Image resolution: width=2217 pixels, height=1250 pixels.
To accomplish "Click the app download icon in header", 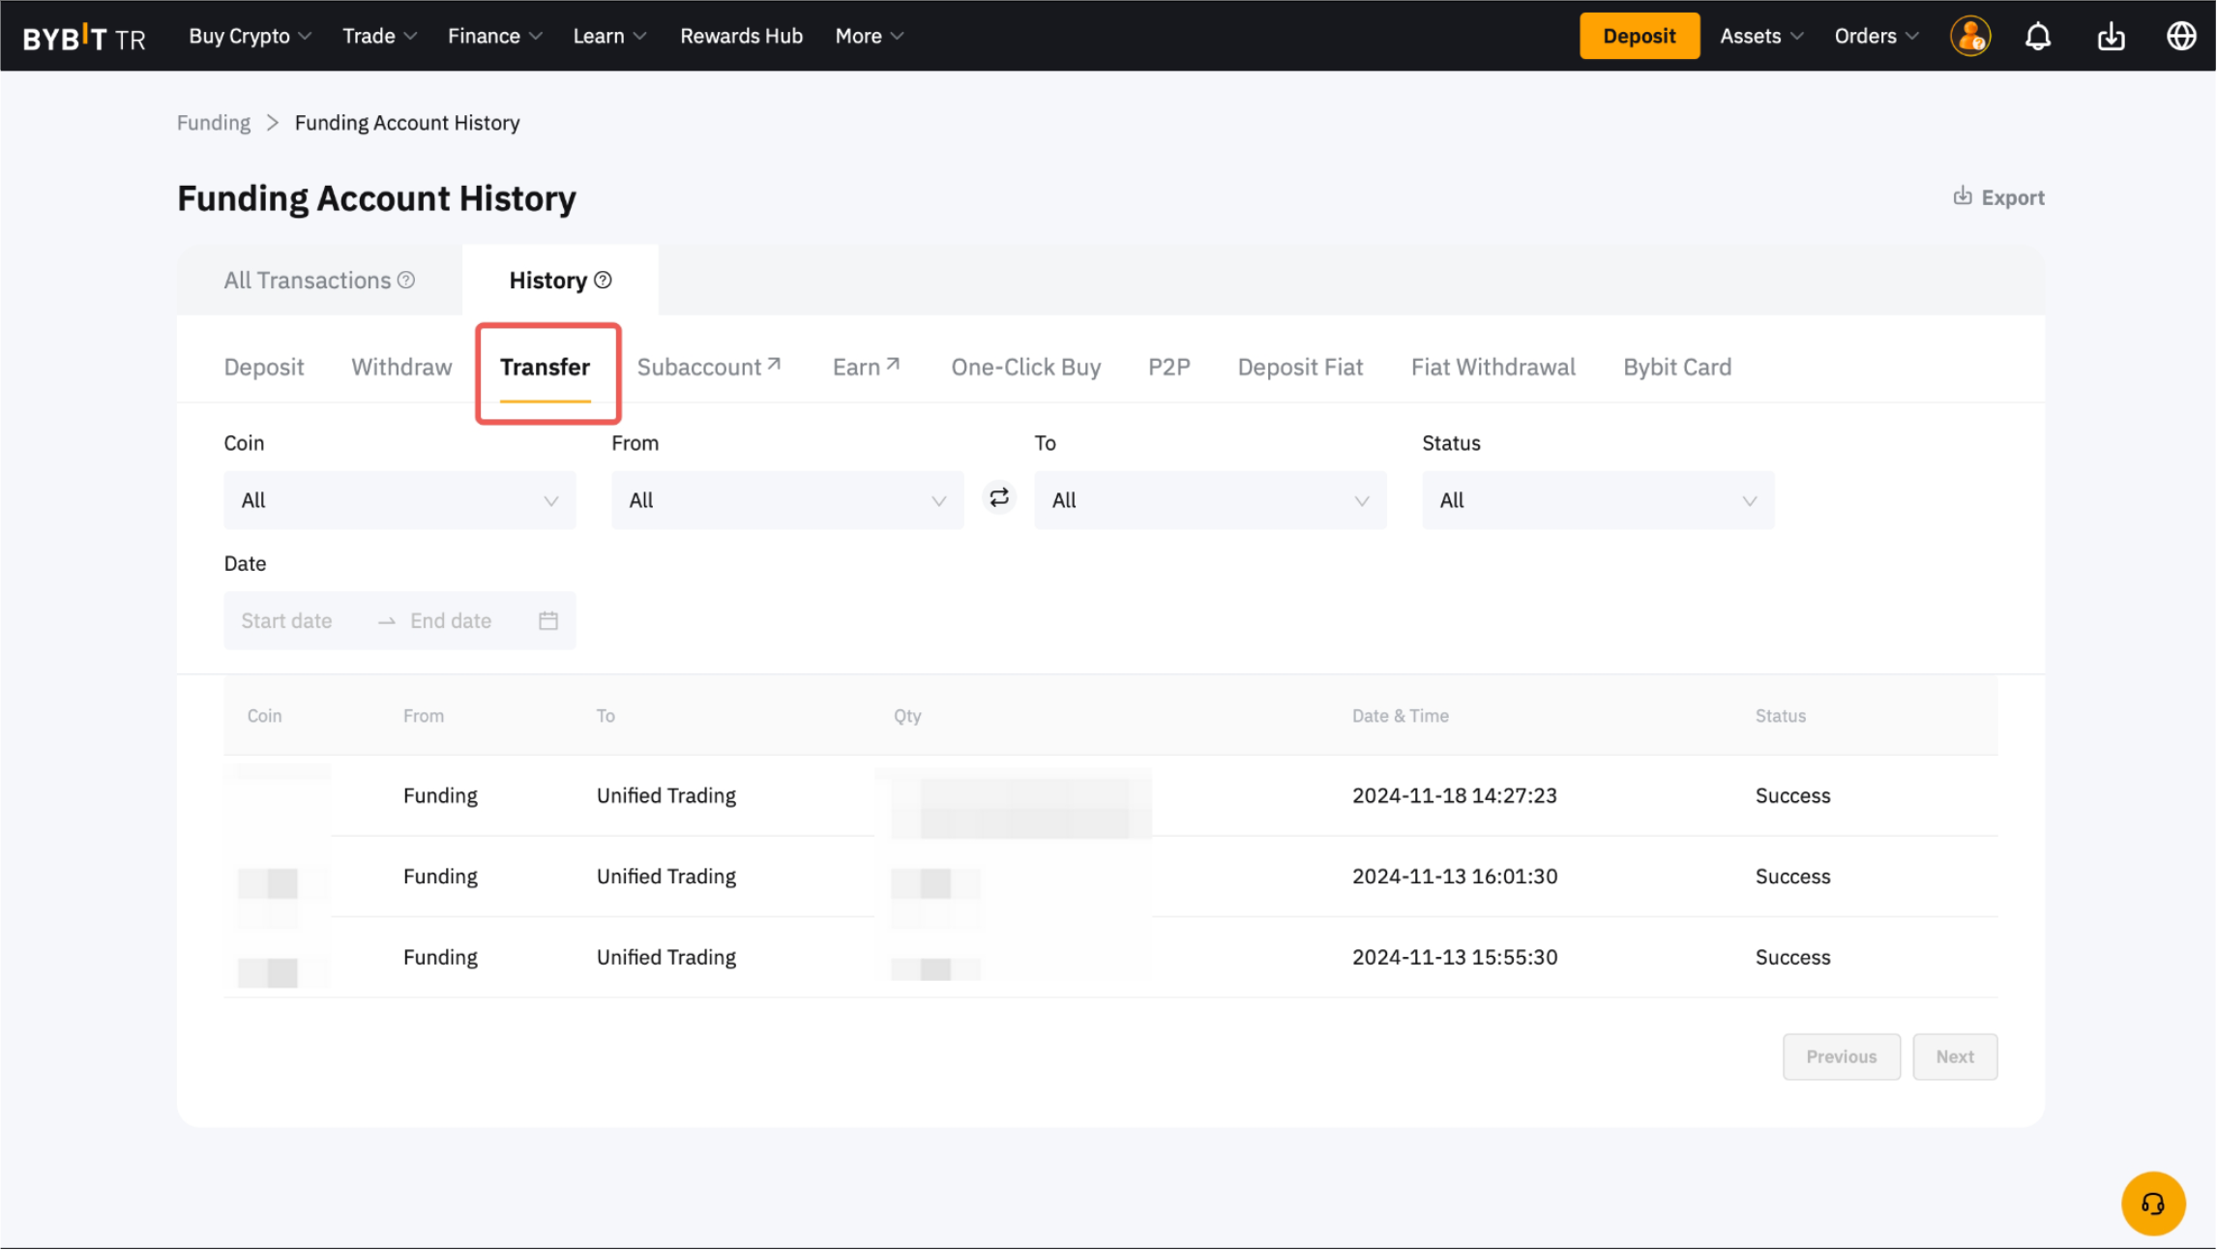I will click(2111, 37).
